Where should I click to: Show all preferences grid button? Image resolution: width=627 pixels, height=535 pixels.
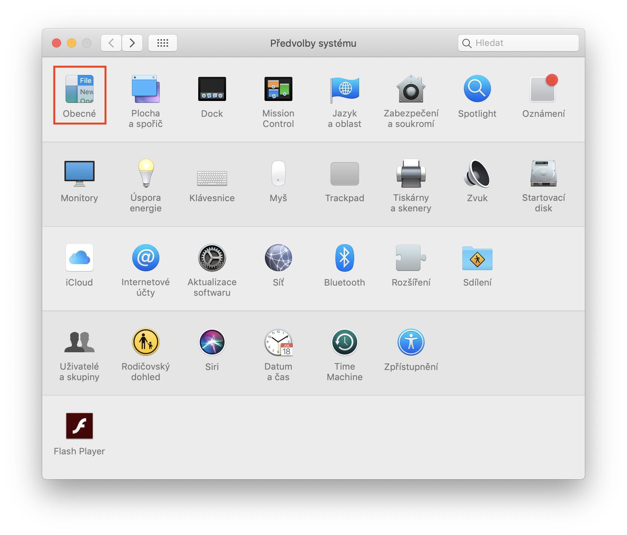point(163,43)
